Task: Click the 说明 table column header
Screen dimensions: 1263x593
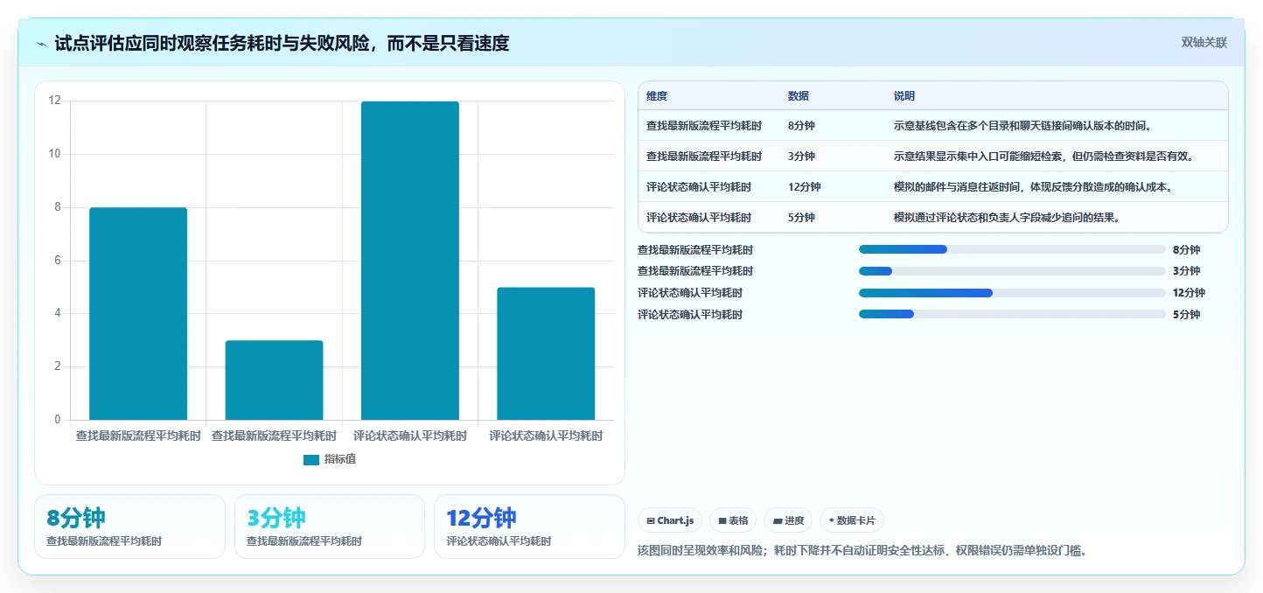Action: (904, 96)
